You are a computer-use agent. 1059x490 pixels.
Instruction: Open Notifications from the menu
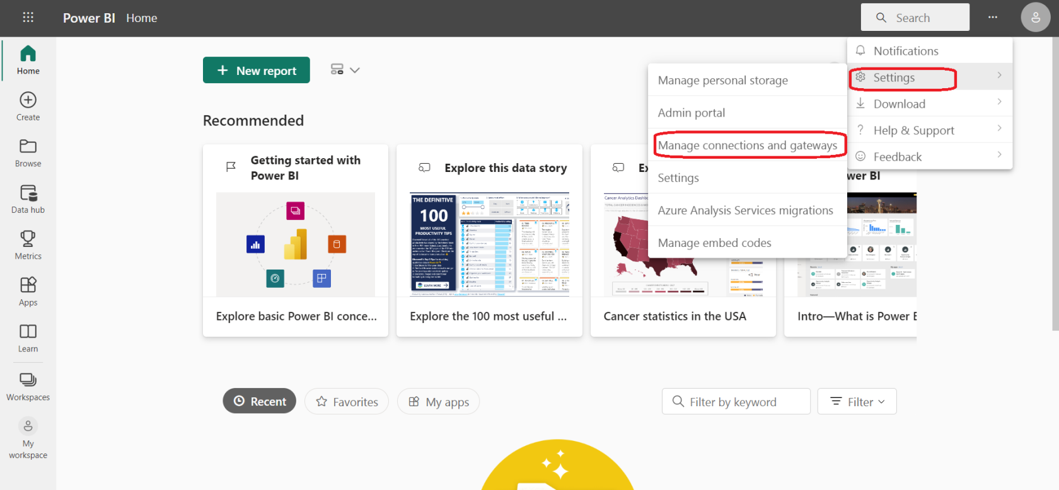tap(930, 50)
